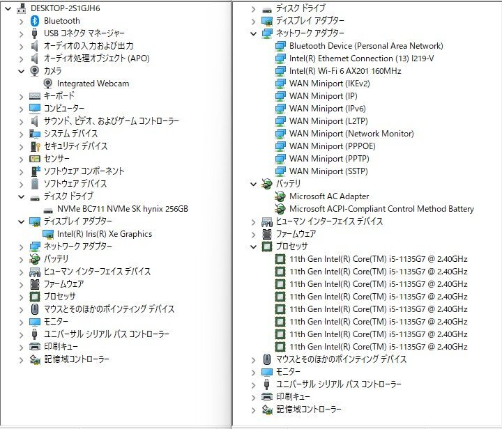The image size is (502, 429).
Task: Collapse the カメラ category
Action: pos(22,71)
